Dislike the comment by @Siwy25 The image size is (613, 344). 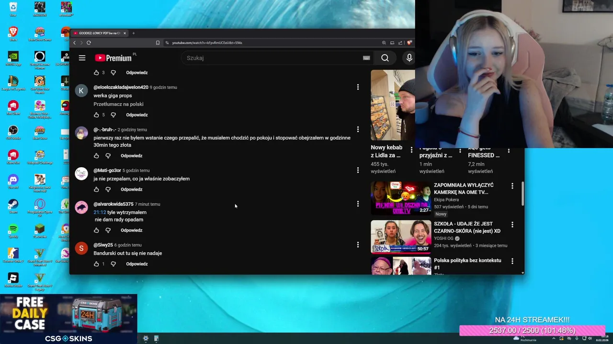point(114,264)
